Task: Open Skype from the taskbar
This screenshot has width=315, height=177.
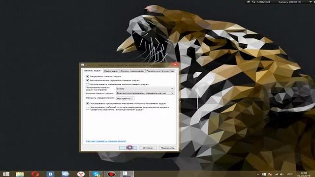Action: (96, 174)
